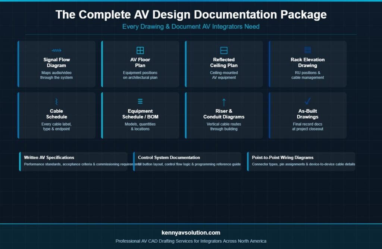Click the subtitle about AV Integrators
The width and height of the screenshot is (382, 249).
click(191, 27)
